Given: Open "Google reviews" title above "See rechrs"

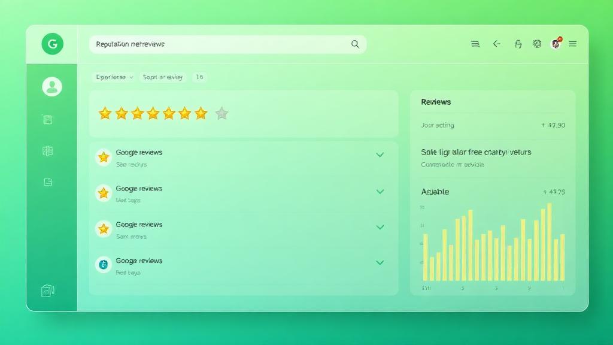Looking at the screenshot, I should click(139, 153).
